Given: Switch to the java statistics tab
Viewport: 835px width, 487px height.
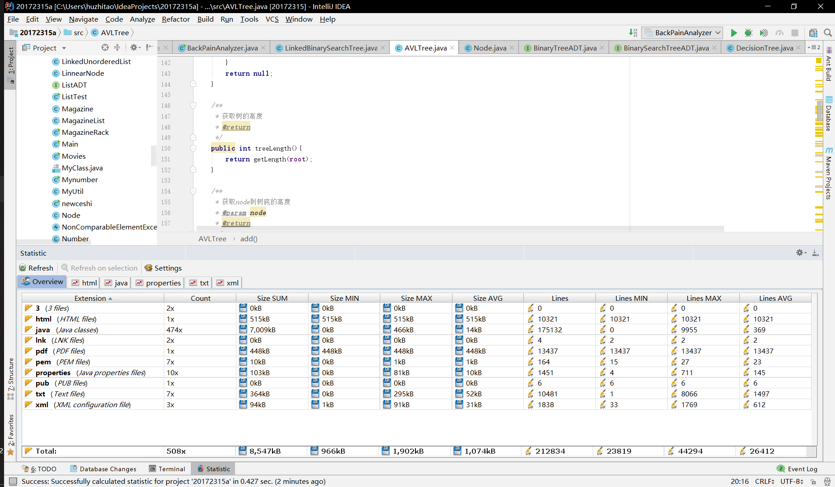Looking at the screenshot, I should point(116,283).
